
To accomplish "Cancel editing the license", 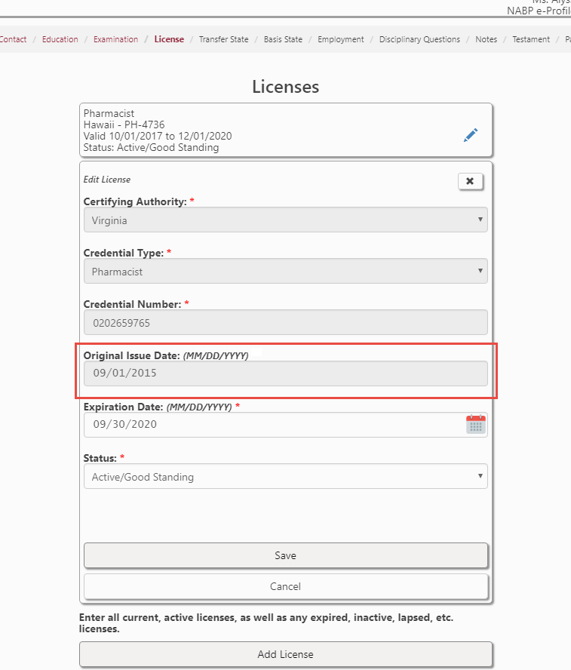I will pyautogui.click(x=286, y=586).
